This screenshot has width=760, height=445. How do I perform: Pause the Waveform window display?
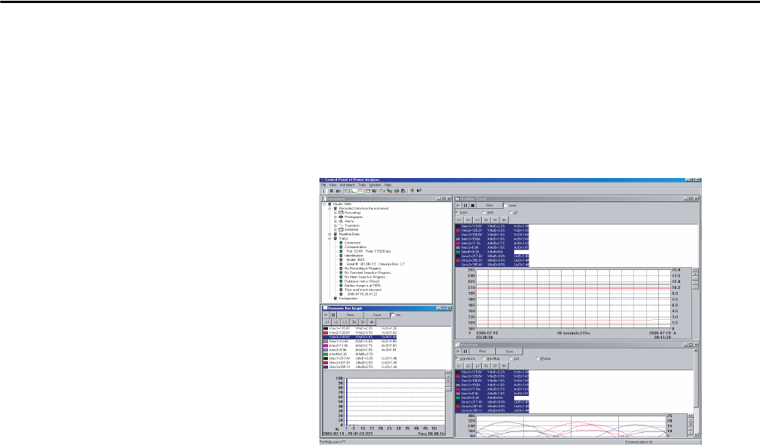[x=467, y=351]
